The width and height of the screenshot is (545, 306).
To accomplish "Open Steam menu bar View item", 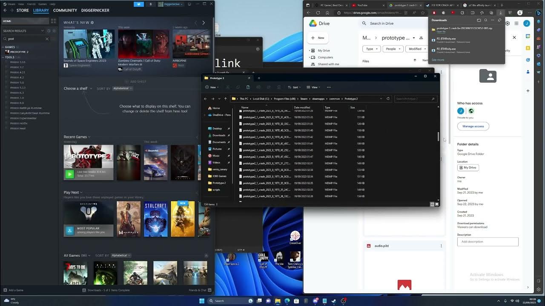I will (21, 4).
